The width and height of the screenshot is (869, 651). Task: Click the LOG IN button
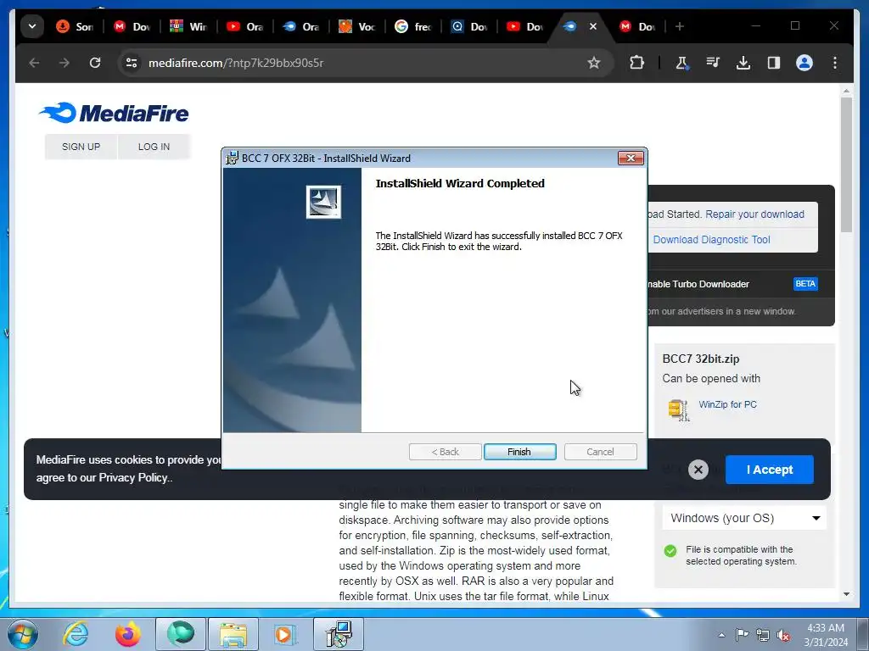154,147
